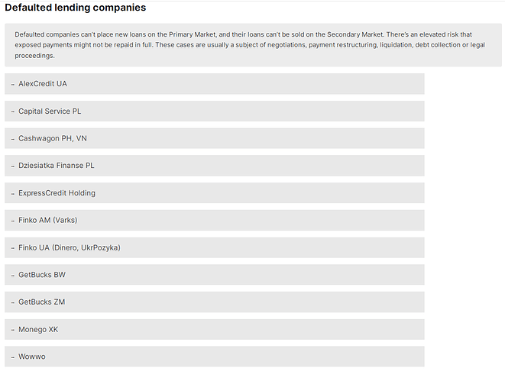The image size is (505, 381).
Task: Click the dash icon before Wowwo
Action: (x=13, y=357)
